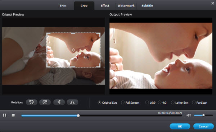Click the Original Preview heading

point(13,14)
